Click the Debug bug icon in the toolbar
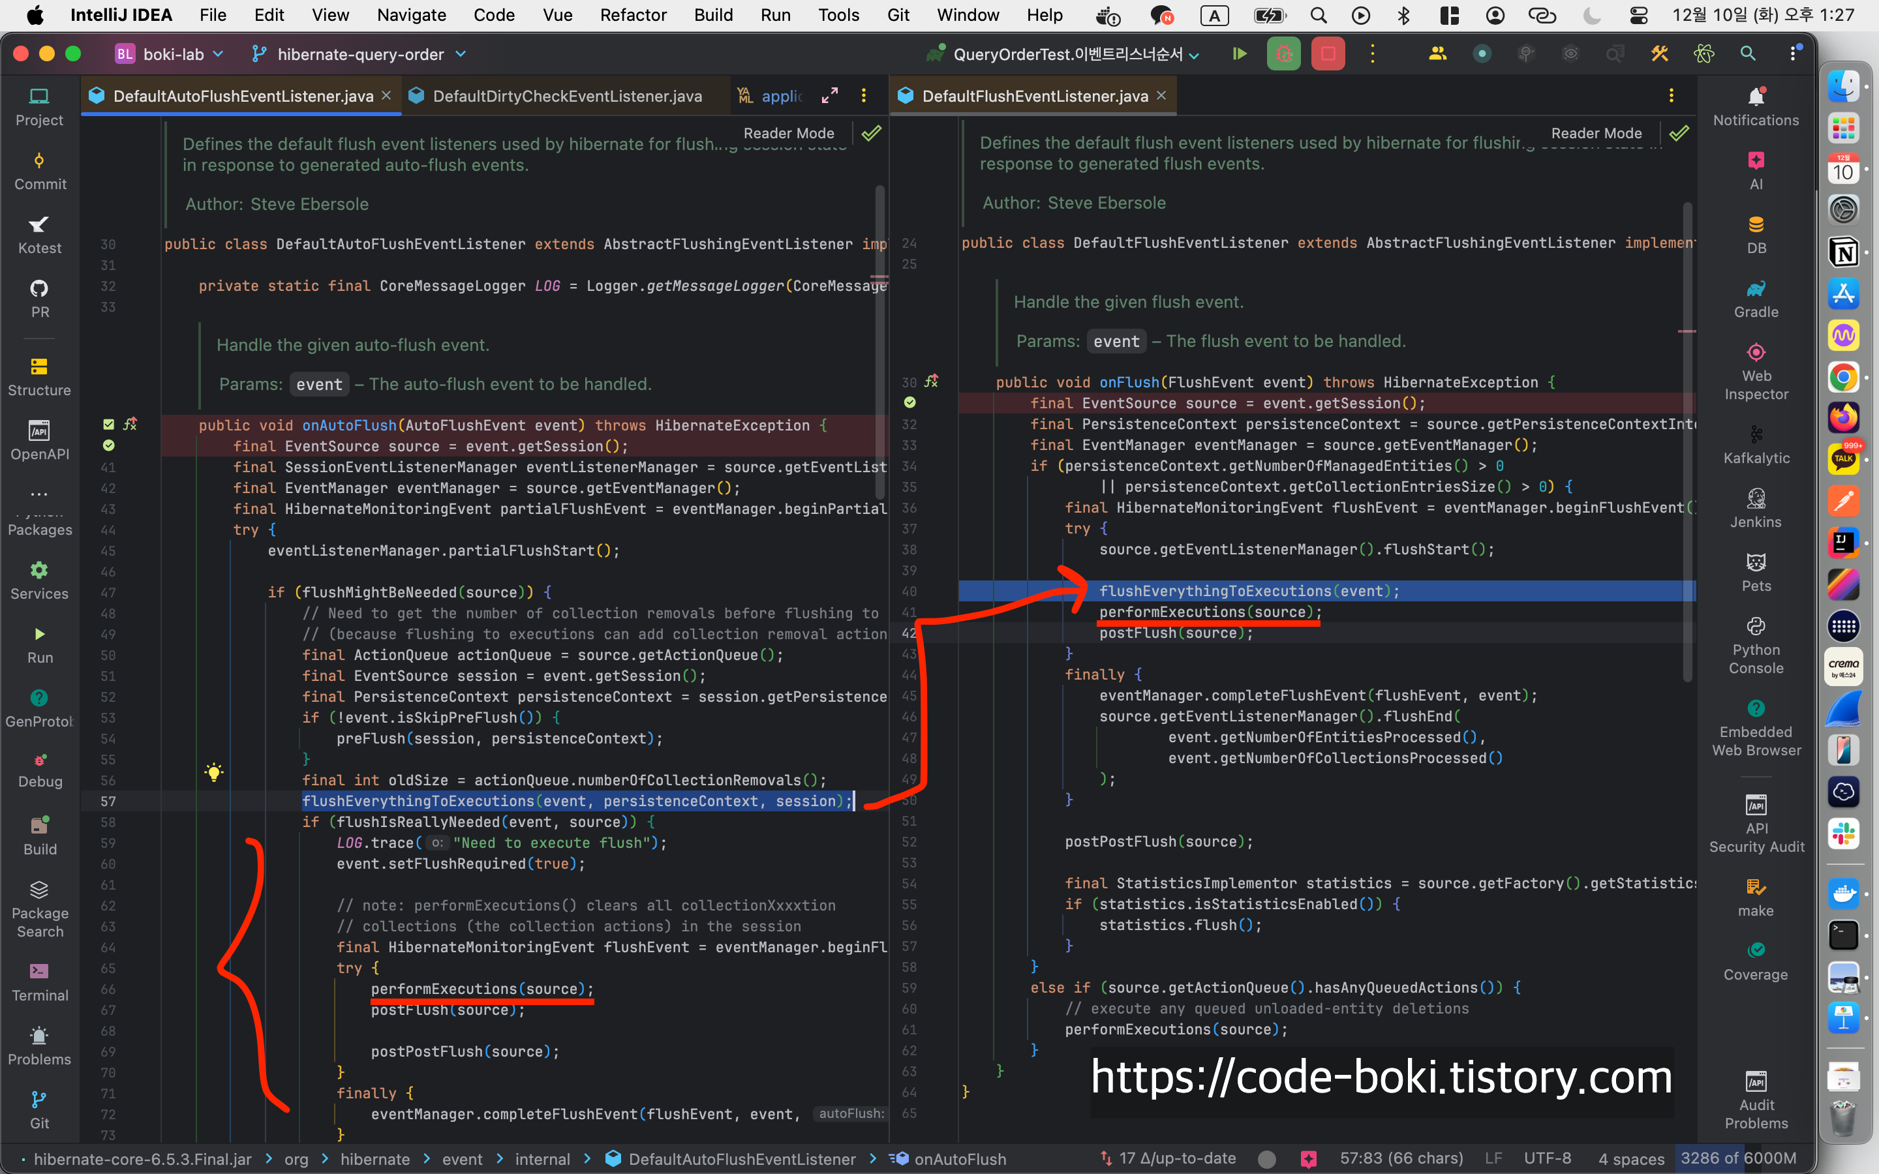This screenshot has width=1879, height=1174. pos(1283,53)
